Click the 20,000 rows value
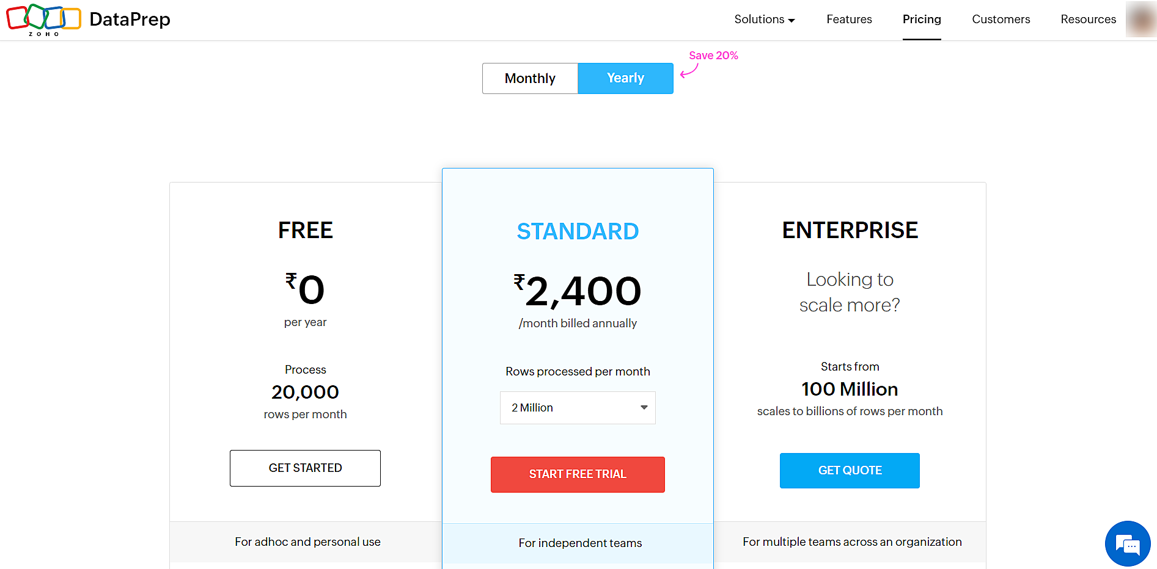 (x=305, y=392)
